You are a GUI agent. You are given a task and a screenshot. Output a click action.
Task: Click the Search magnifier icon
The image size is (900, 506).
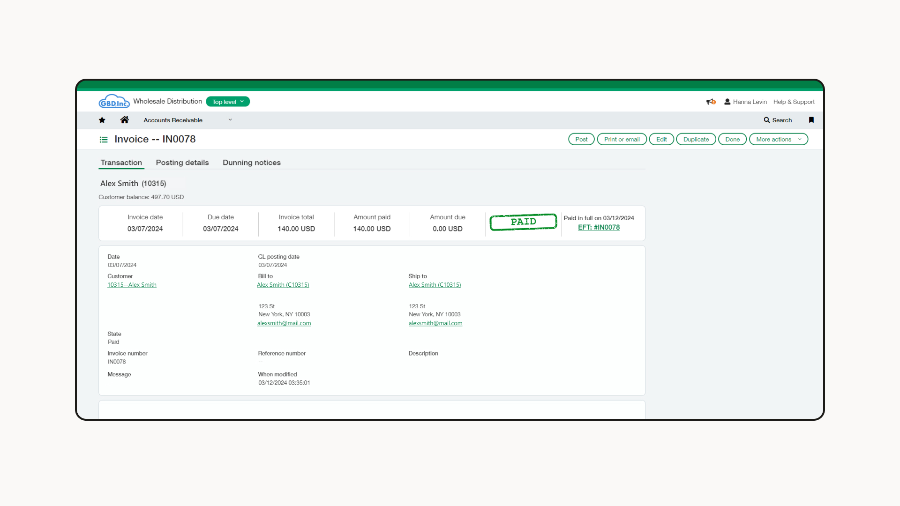point(767,120)
